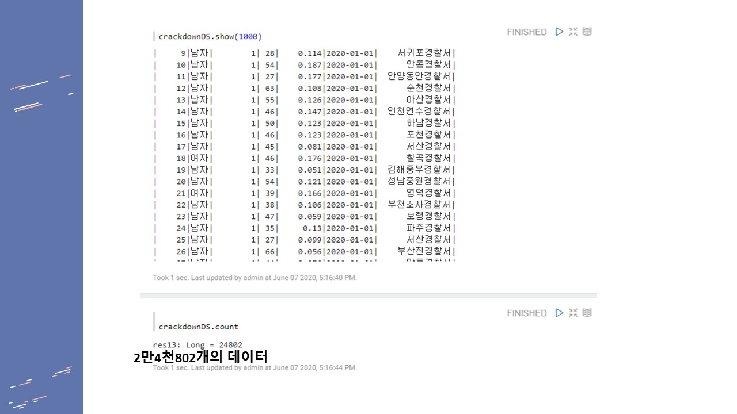The width and height of the screenshot is (737, 414).
Task: Select 서산경찰서 in row 25
Action: (429, 240)
